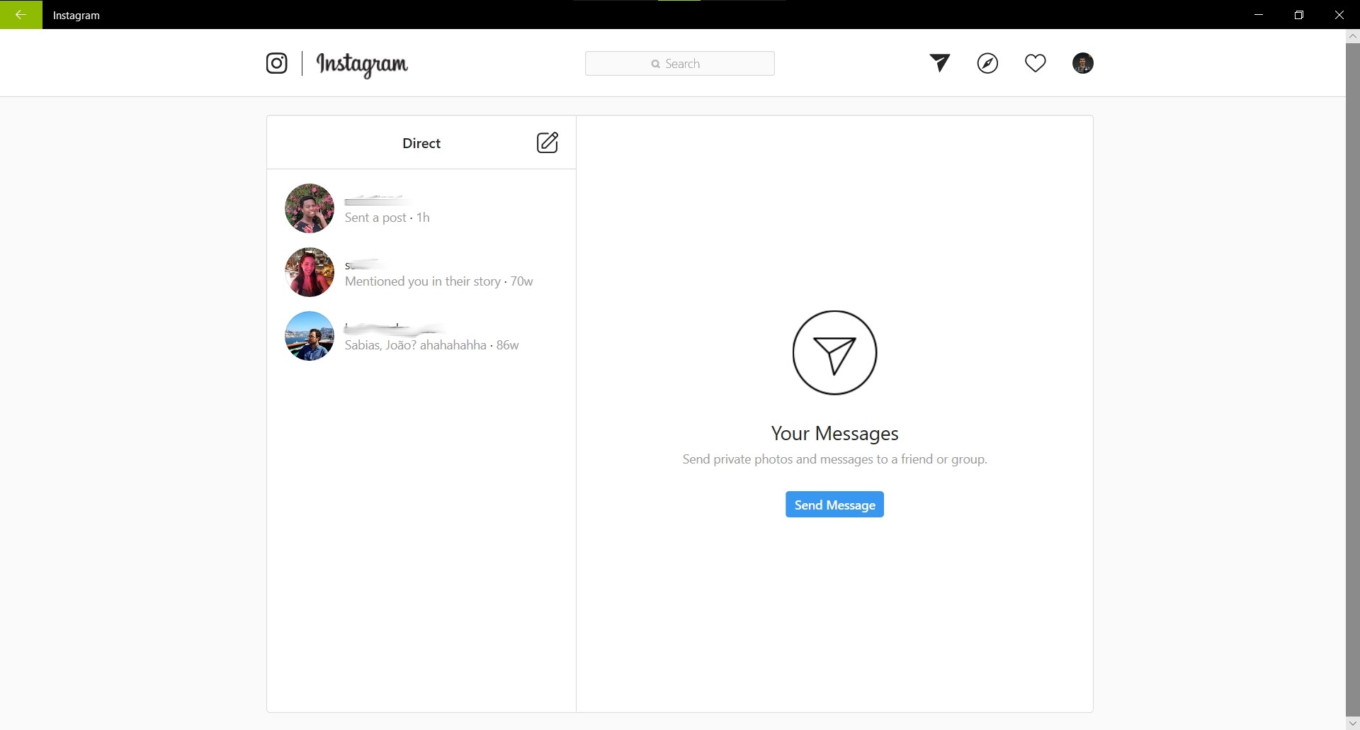The height and width of the screenshot is (730, 1360).
Task: Click the scrollbar down arrow
Action: coord(1352,723)
